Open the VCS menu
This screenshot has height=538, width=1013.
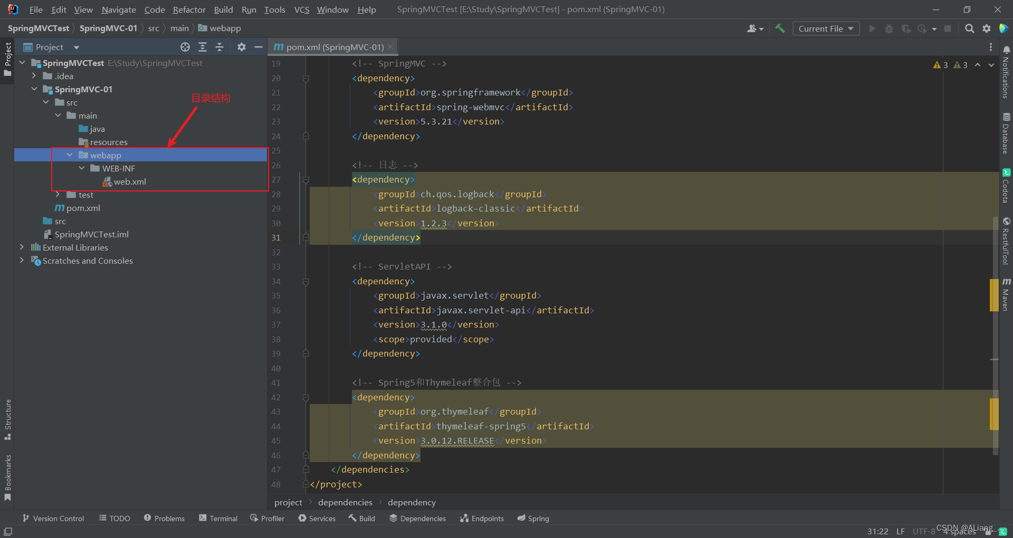[302, 9]
